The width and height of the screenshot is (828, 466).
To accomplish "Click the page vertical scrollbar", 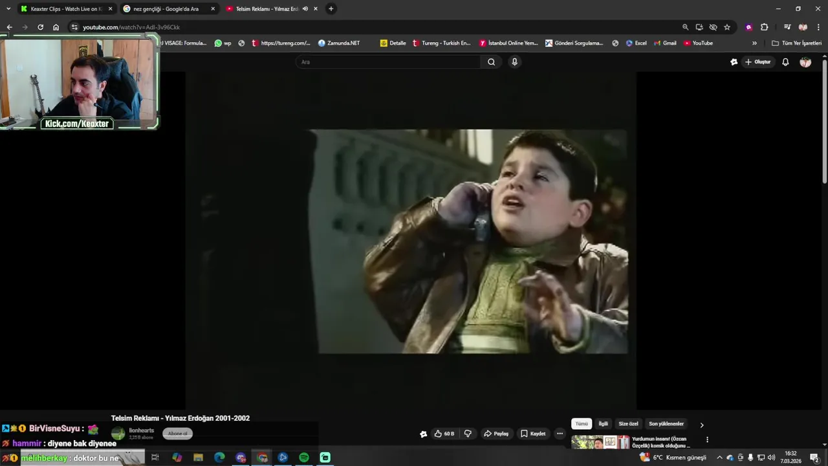I will [x=824, y=122].
